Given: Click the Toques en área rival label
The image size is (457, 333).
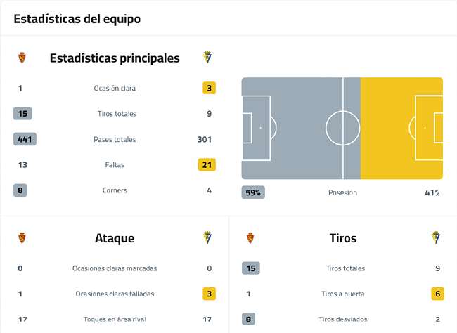Looking at the screenshot, I should [x=115, y=319].
